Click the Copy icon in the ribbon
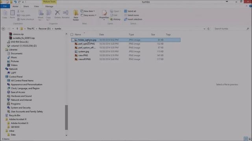This screenshot has width=252, height=141. coord(5,14)
